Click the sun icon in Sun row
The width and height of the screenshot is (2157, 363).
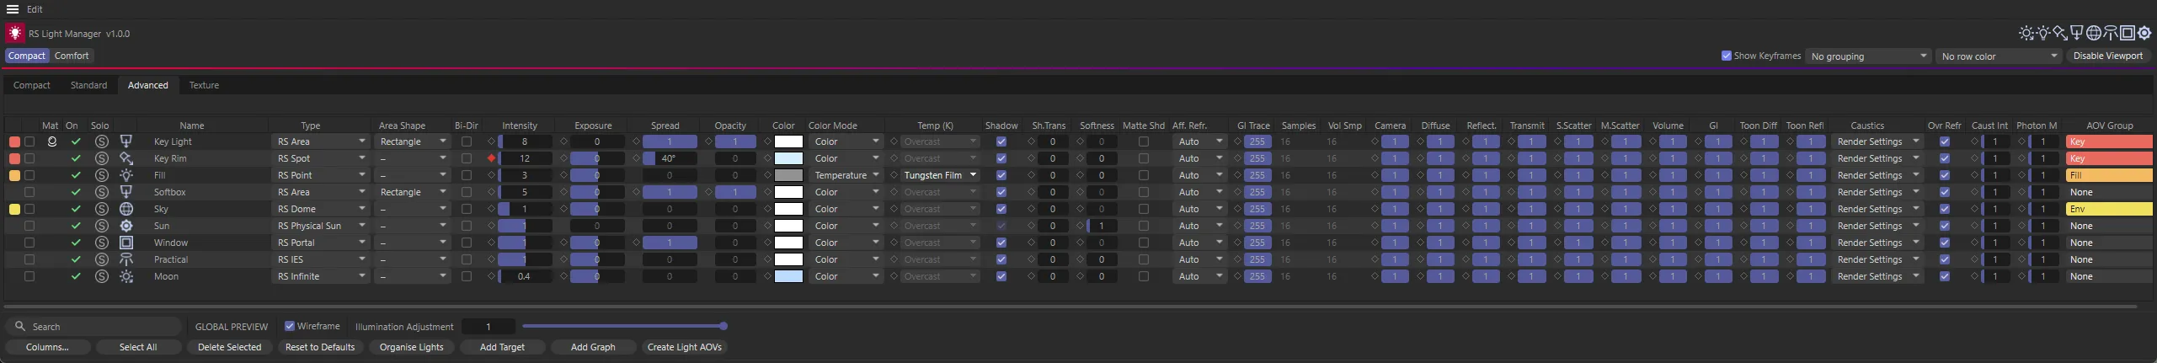pos(126,226)
